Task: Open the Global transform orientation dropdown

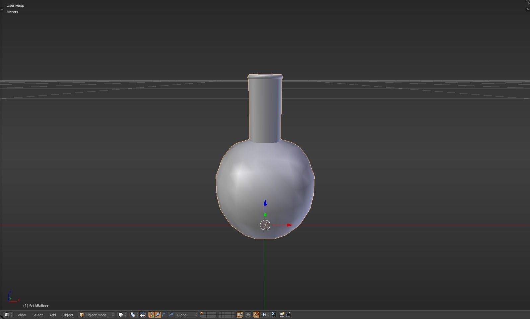Action: (187, 315)
